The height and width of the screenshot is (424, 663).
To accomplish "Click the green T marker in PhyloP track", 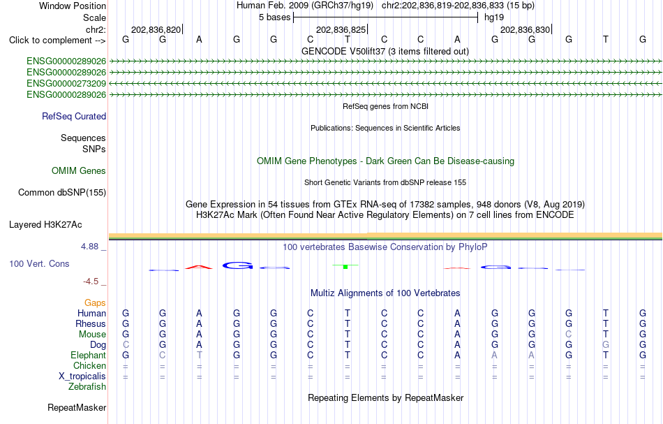I will [345, 266].
